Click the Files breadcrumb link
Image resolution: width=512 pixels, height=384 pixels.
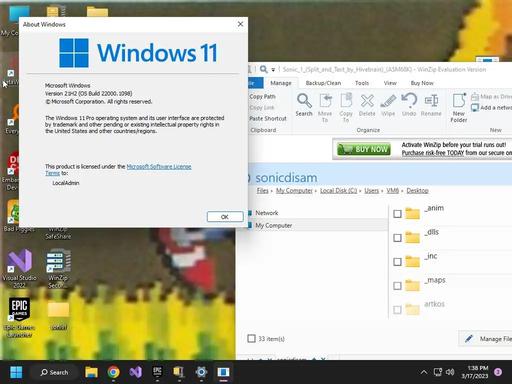[x=262, y=190]
